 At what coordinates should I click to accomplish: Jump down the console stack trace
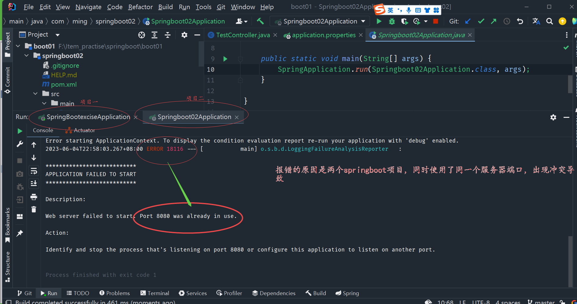[x=34, y=157]
